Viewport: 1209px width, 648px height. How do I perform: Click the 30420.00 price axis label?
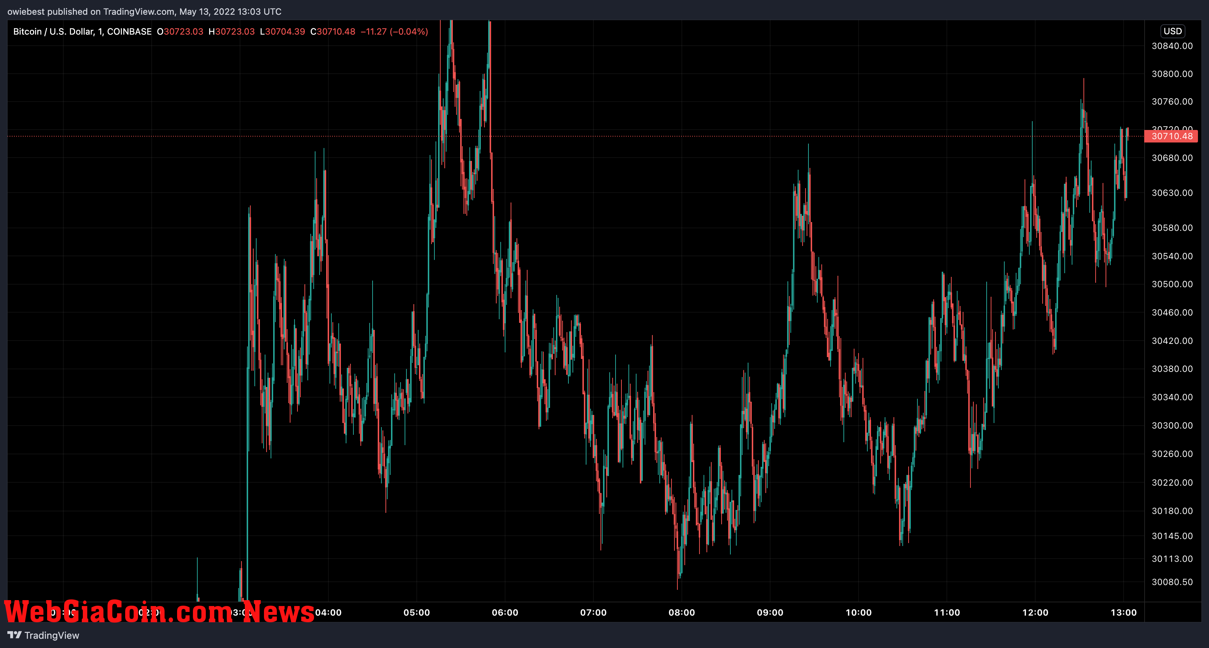click(1172, 341)
